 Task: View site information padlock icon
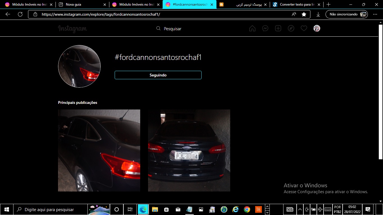pos(35,14)
